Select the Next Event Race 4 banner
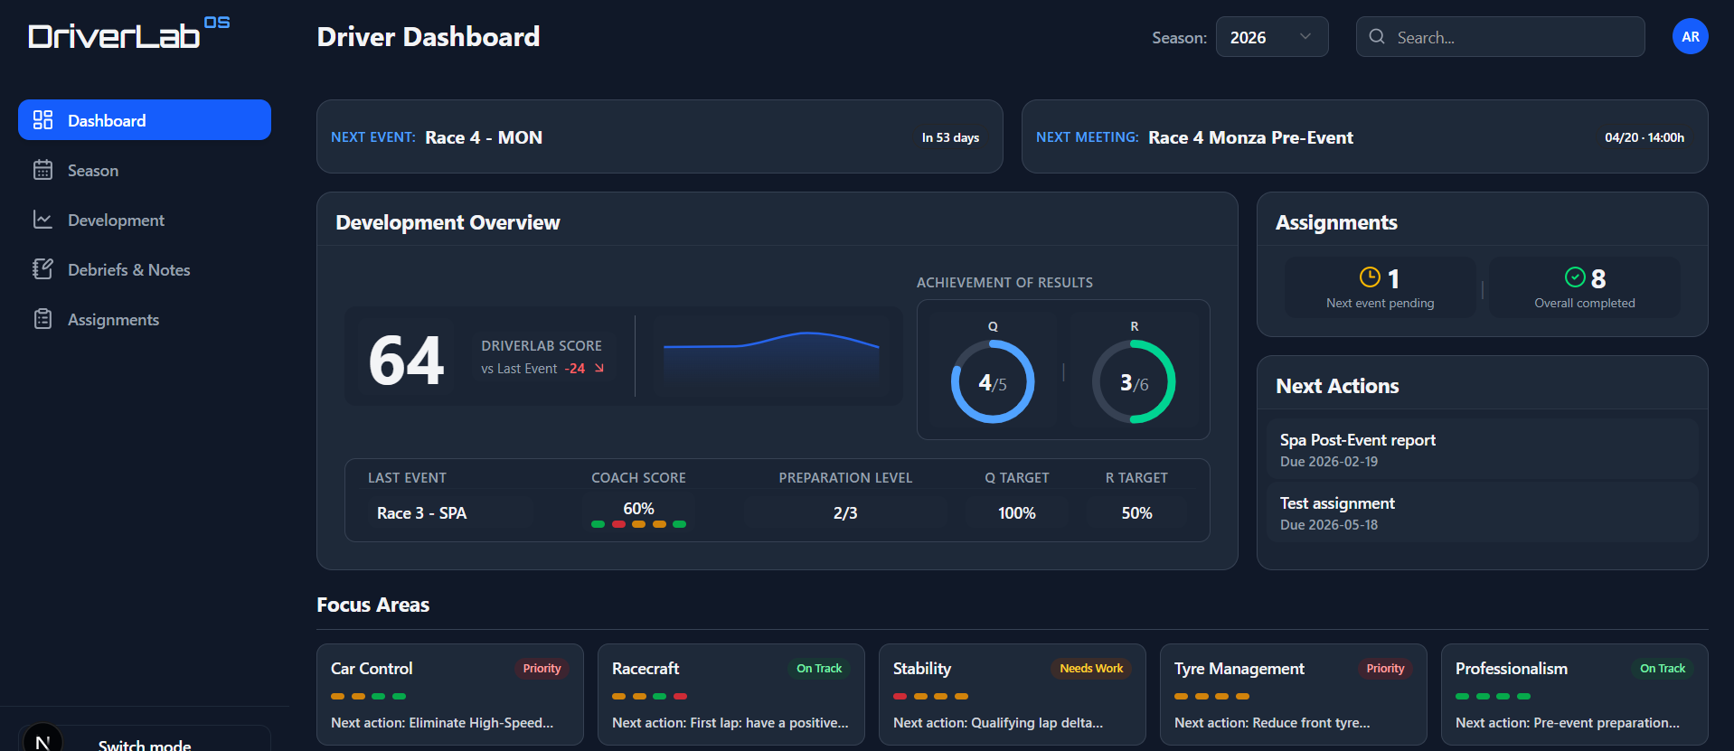The image size is (1734, 751). [659, 137]
